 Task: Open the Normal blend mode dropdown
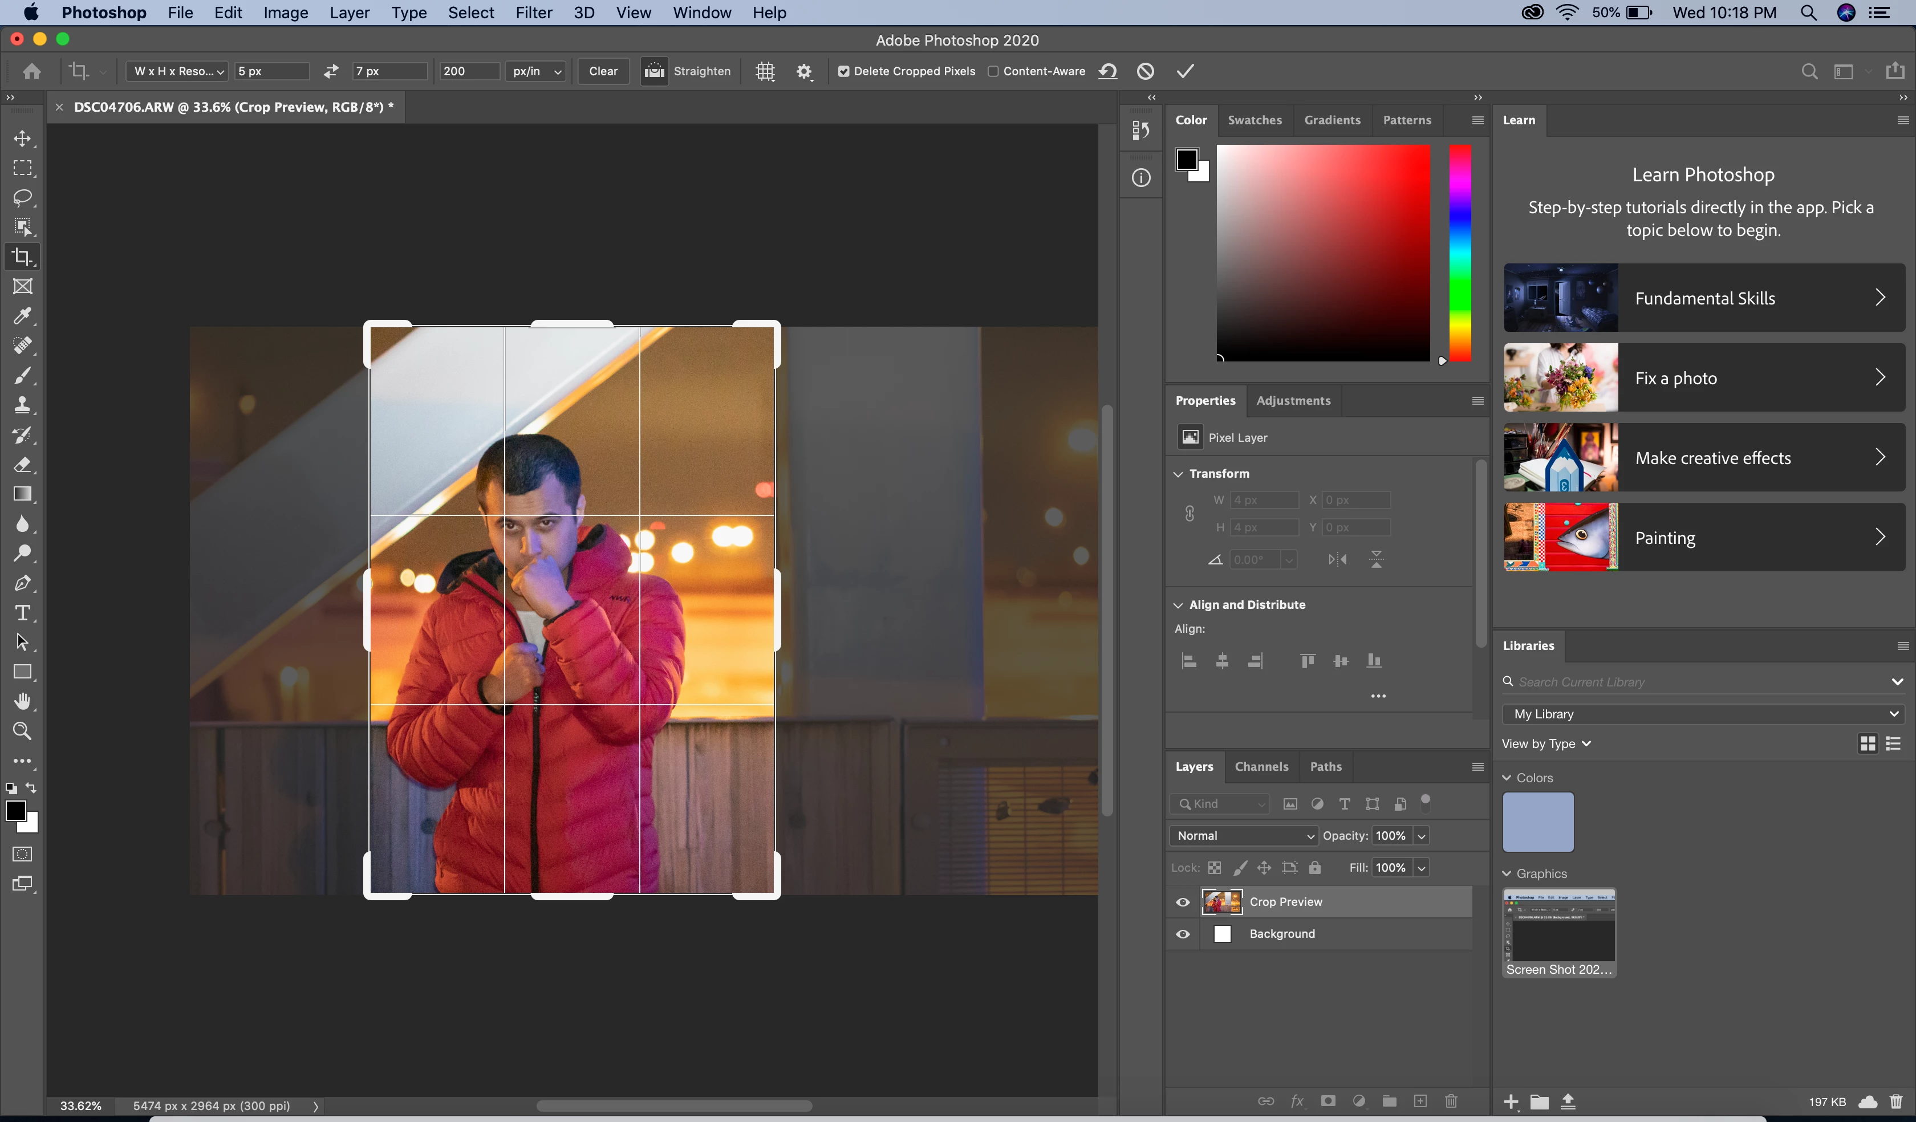coord(1244,835)
